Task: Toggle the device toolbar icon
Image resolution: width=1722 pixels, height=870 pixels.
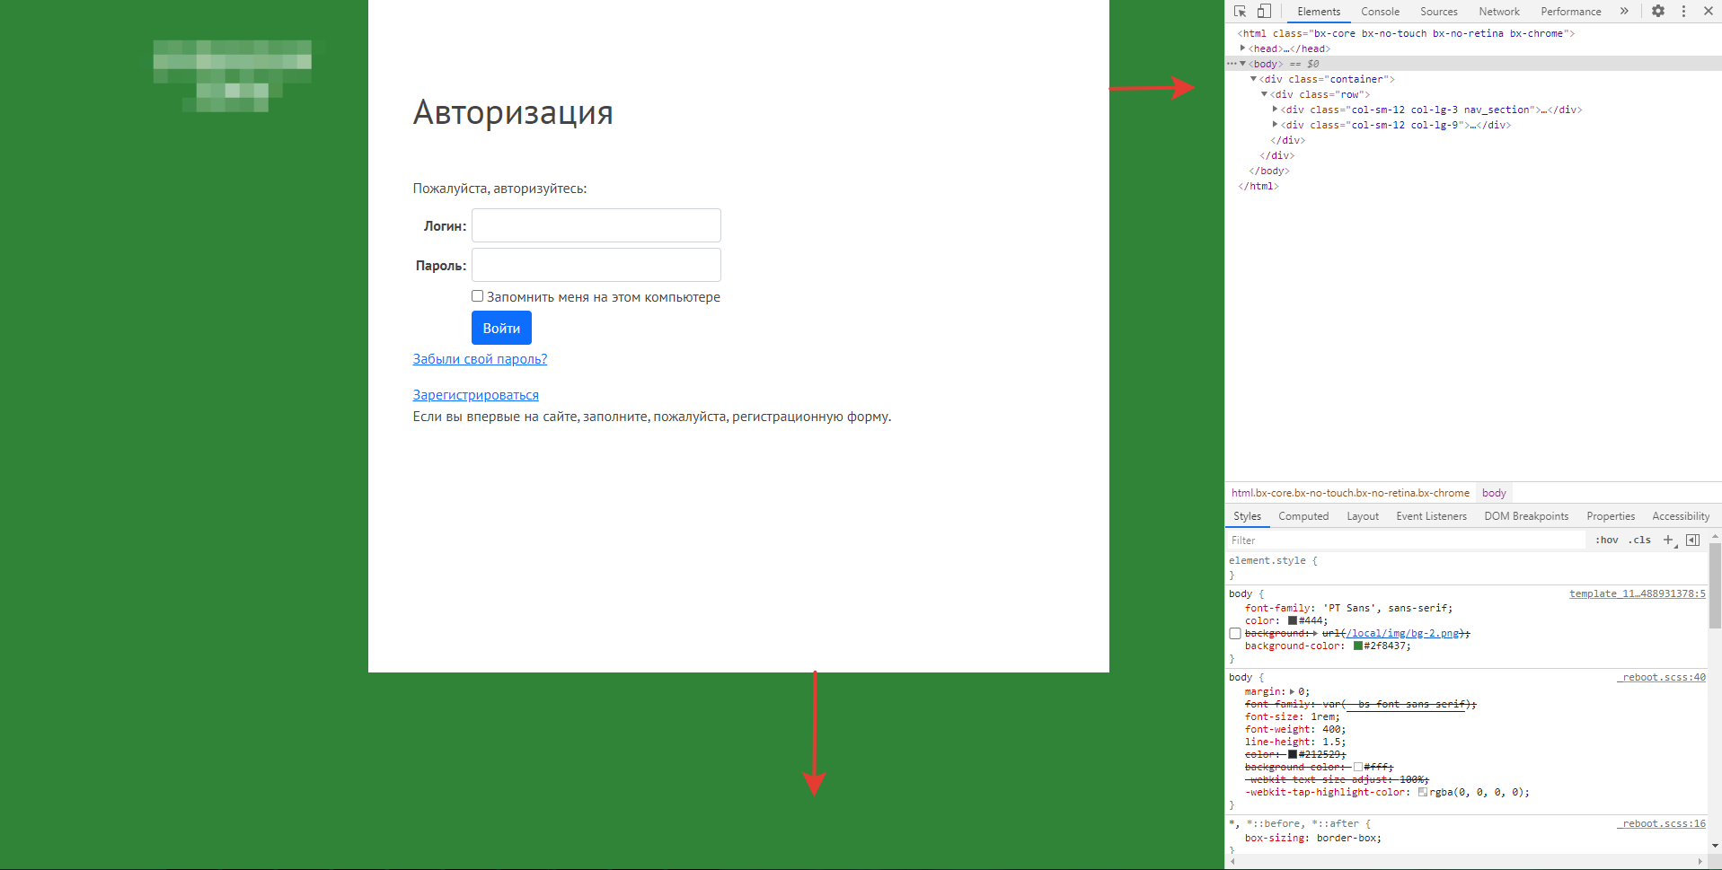Action: click(x=1264, y=11)
